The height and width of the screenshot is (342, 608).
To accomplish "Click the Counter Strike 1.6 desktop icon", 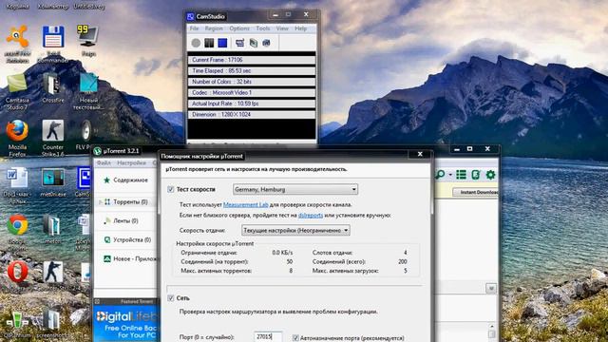I will (x=53, y=138).
